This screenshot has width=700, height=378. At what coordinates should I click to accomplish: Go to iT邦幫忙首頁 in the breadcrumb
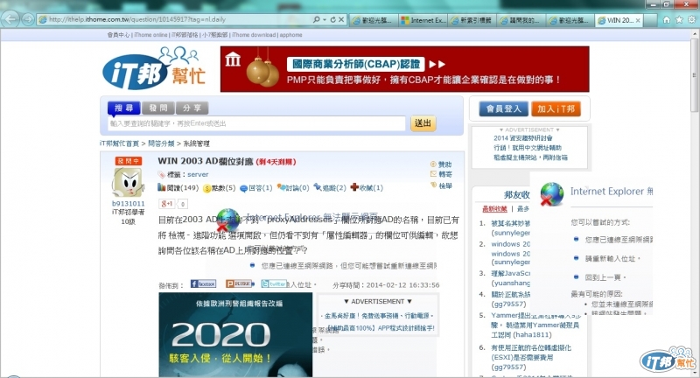click(x=119, y=143)
